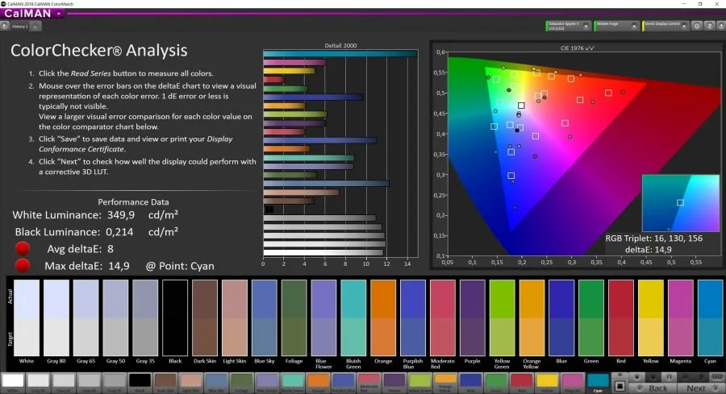Image resolution: width=726 pixels, height=394 pixels.
Task: Pick the Cyan patch in bottom strip
Action: click(x=598, y=381)
